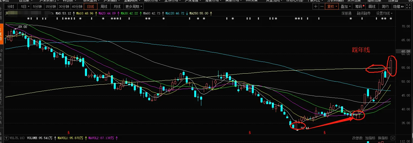Open the VOL indicator help question-mark icon
The image size is (413, 143).
click(x=6, y=138)
